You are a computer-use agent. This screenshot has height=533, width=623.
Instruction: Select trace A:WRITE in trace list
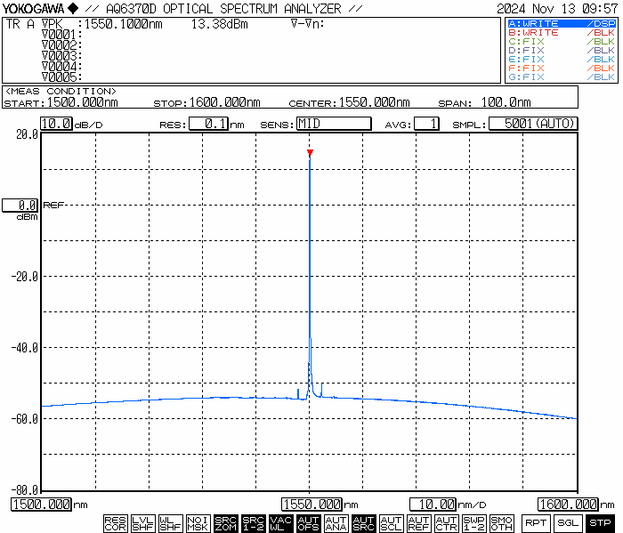(x=561, y=23)
